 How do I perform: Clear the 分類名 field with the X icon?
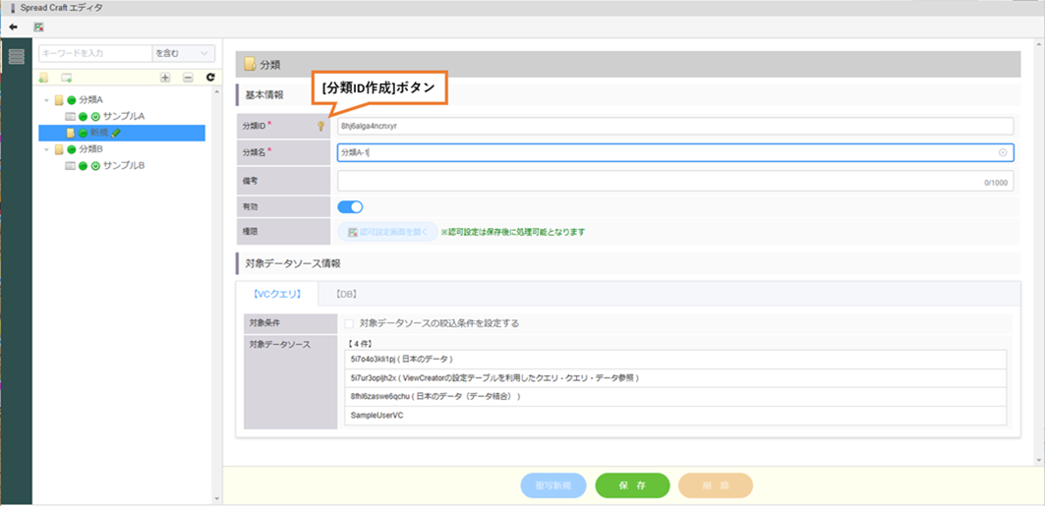pyautogui.click(x=1003, y=152)
